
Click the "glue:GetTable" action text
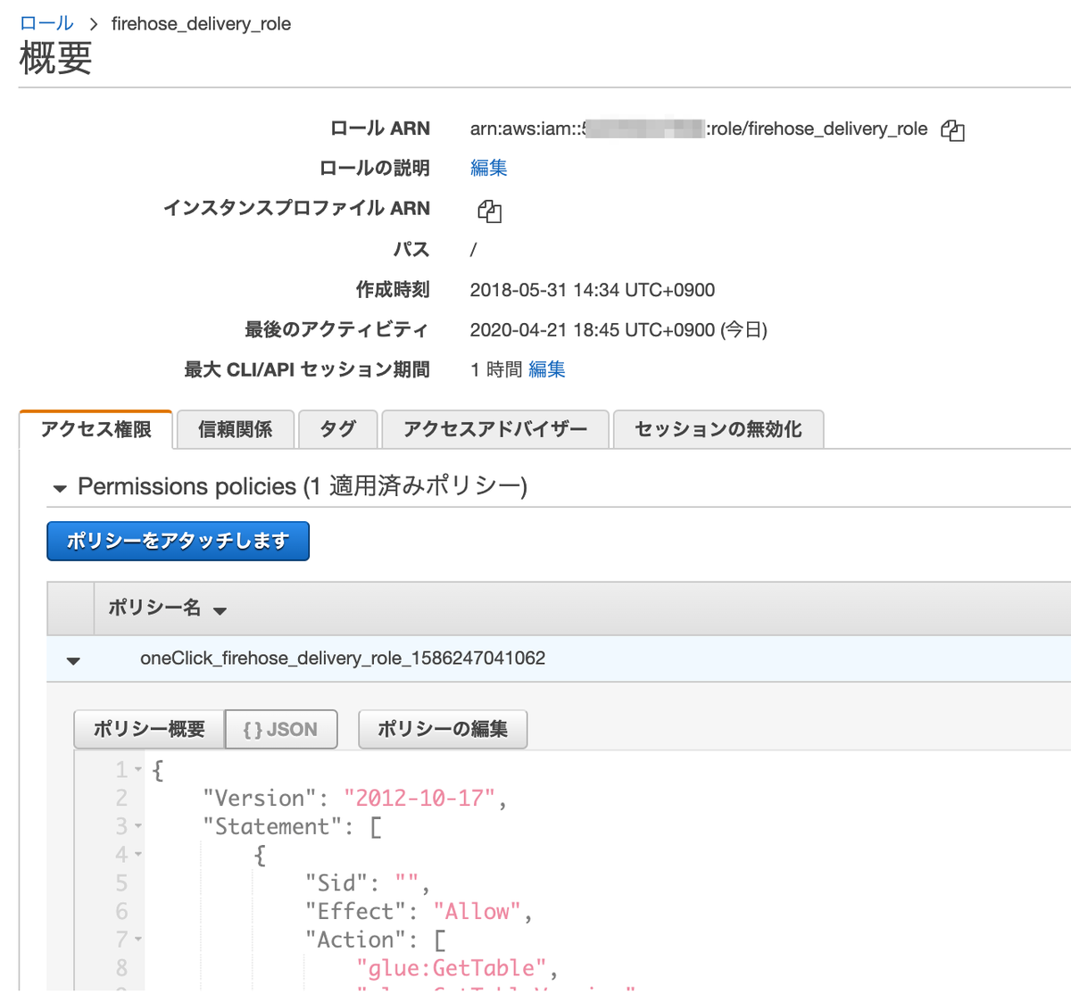[x=452, y=968]
